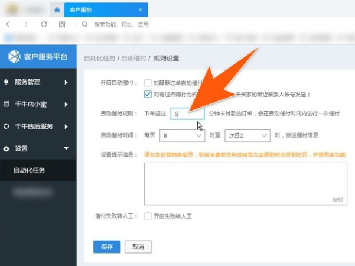Open the 每天 start hour dropdown
This screenshot has height=266, width=355.
pos(183,136)
